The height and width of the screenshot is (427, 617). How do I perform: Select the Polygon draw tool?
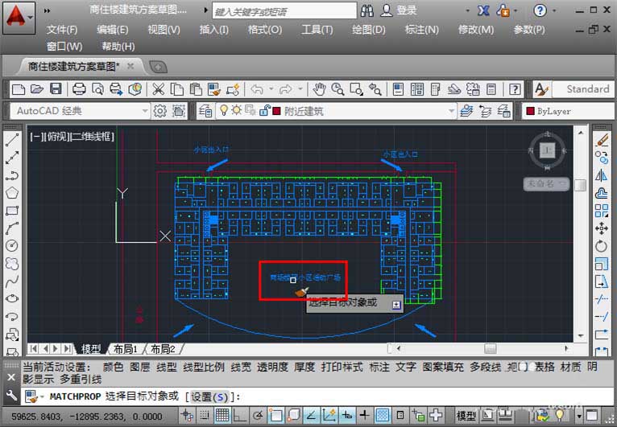pos(12,193)
